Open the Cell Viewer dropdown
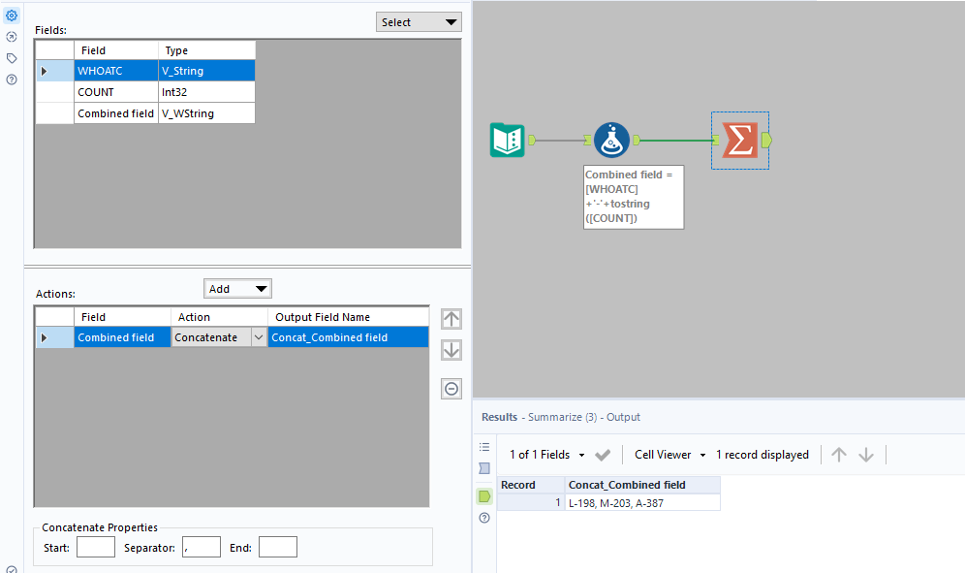The width and height of the screenshot is (965, 573). [669, 454]
